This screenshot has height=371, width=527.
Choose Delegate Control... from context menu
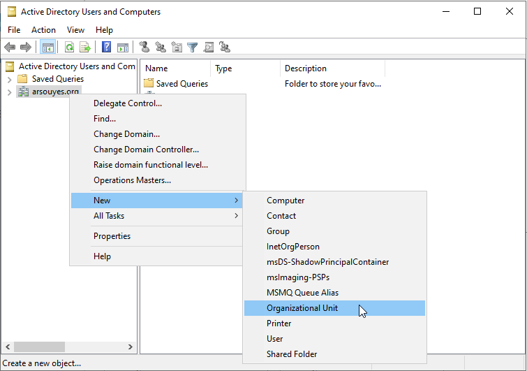click(156, 103)
